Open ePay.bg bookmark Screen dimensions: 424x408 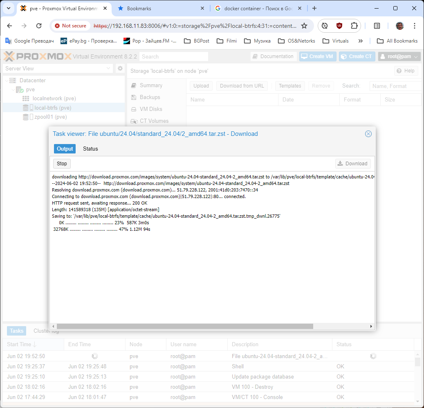pos(89,41)
